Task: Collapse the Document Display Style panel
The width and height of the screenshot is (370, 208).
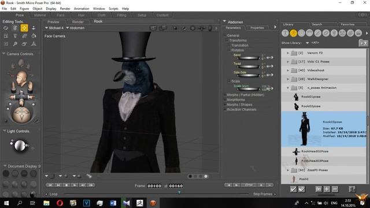Action: pyautogui.click(x=5, y=166)
